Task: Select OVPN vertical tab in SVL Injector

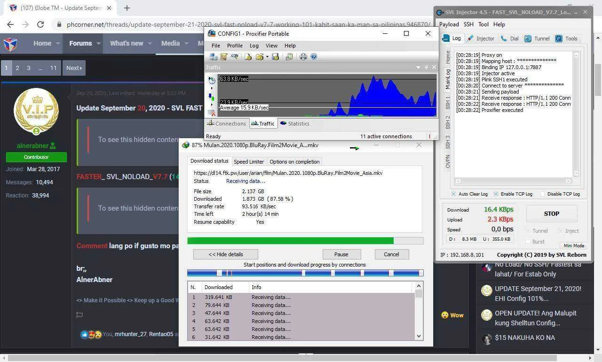Action: coord(448,161)
